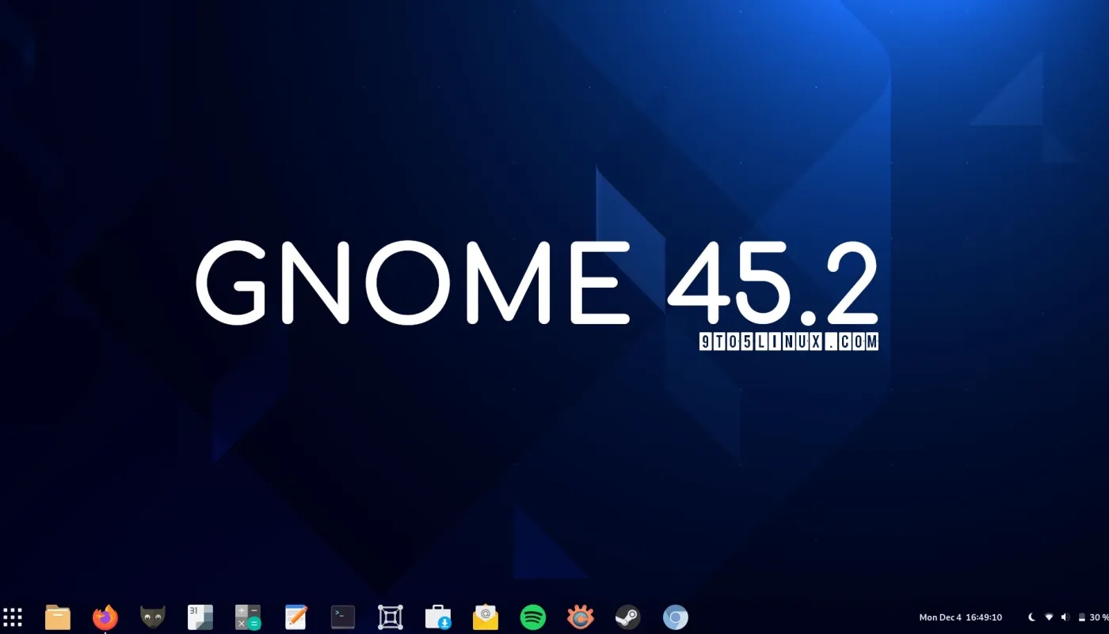Open the Calendar app icon
Screen dimensions: 1109x634
click(200, 617)
